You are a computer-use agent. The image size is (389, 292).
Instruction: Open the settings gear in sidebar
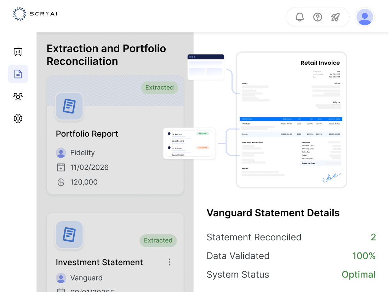tap(18, 118)
